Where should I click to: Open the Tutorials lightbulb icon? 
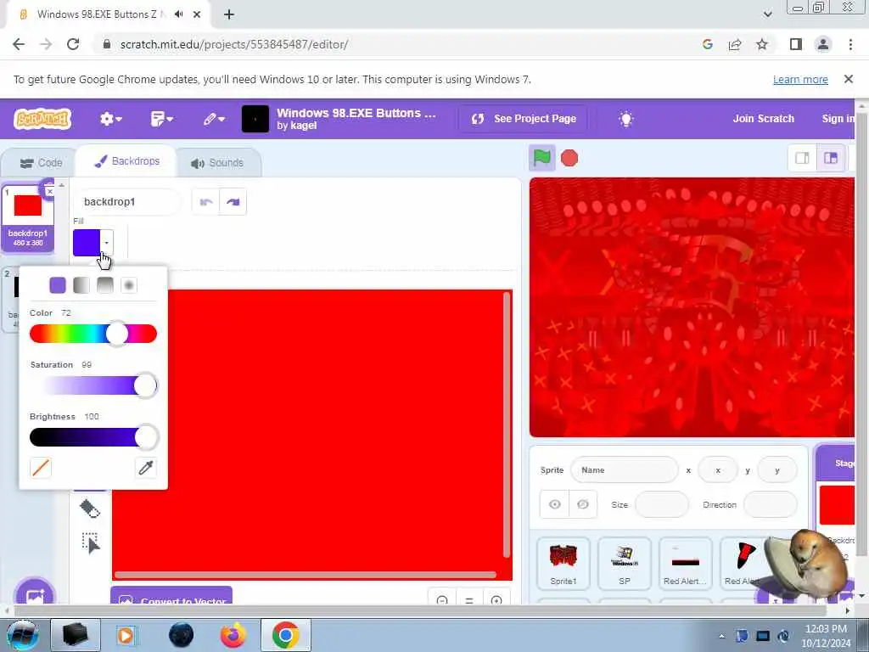point(625,119)
